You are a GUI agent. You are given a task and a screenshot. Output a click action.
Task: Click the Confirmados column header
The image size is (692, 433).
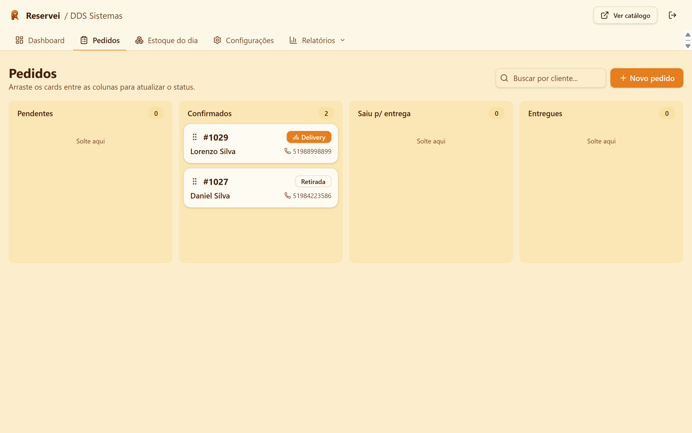pyautogui.click(x=209, y=114)
